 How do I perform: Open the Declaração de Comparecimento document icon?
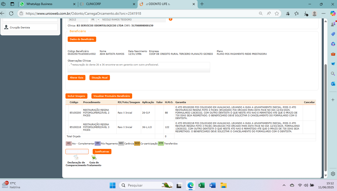point(76,157)
